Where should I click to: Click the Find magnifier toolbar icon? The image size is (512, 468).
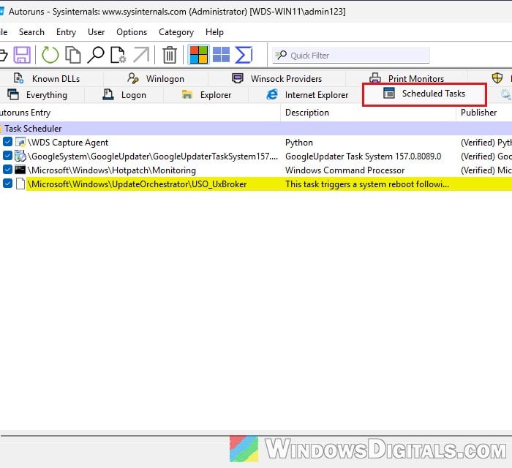[96, 55]
